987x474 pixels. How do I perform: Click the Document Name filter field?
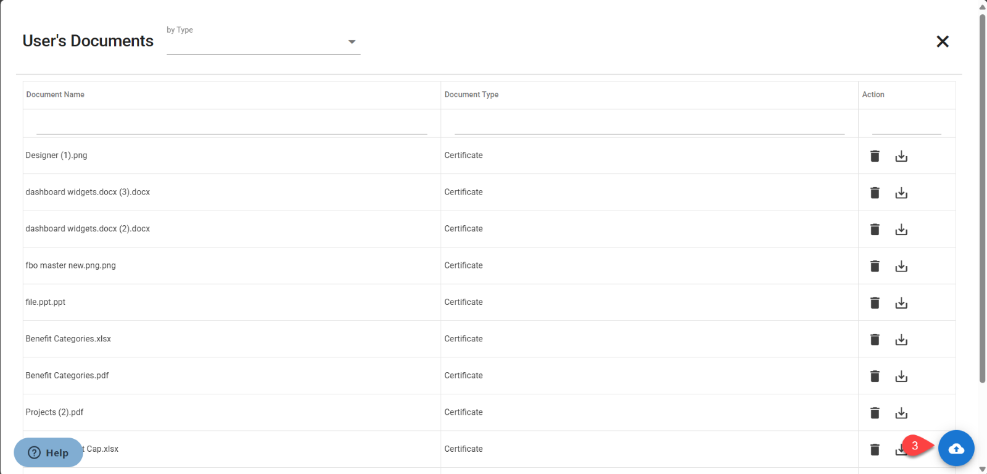(231, 125)
